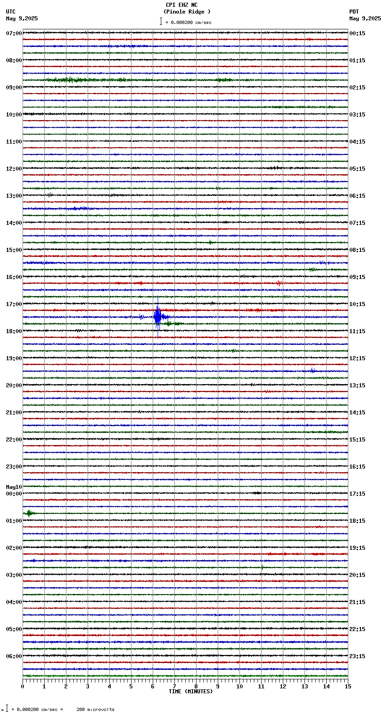
Task: Click the '08:15' PDT time label
Action: tap(357, 250)
